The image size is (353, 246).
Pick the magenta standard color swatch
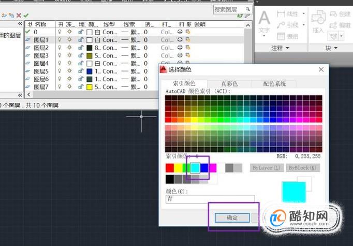coord(213,168)
